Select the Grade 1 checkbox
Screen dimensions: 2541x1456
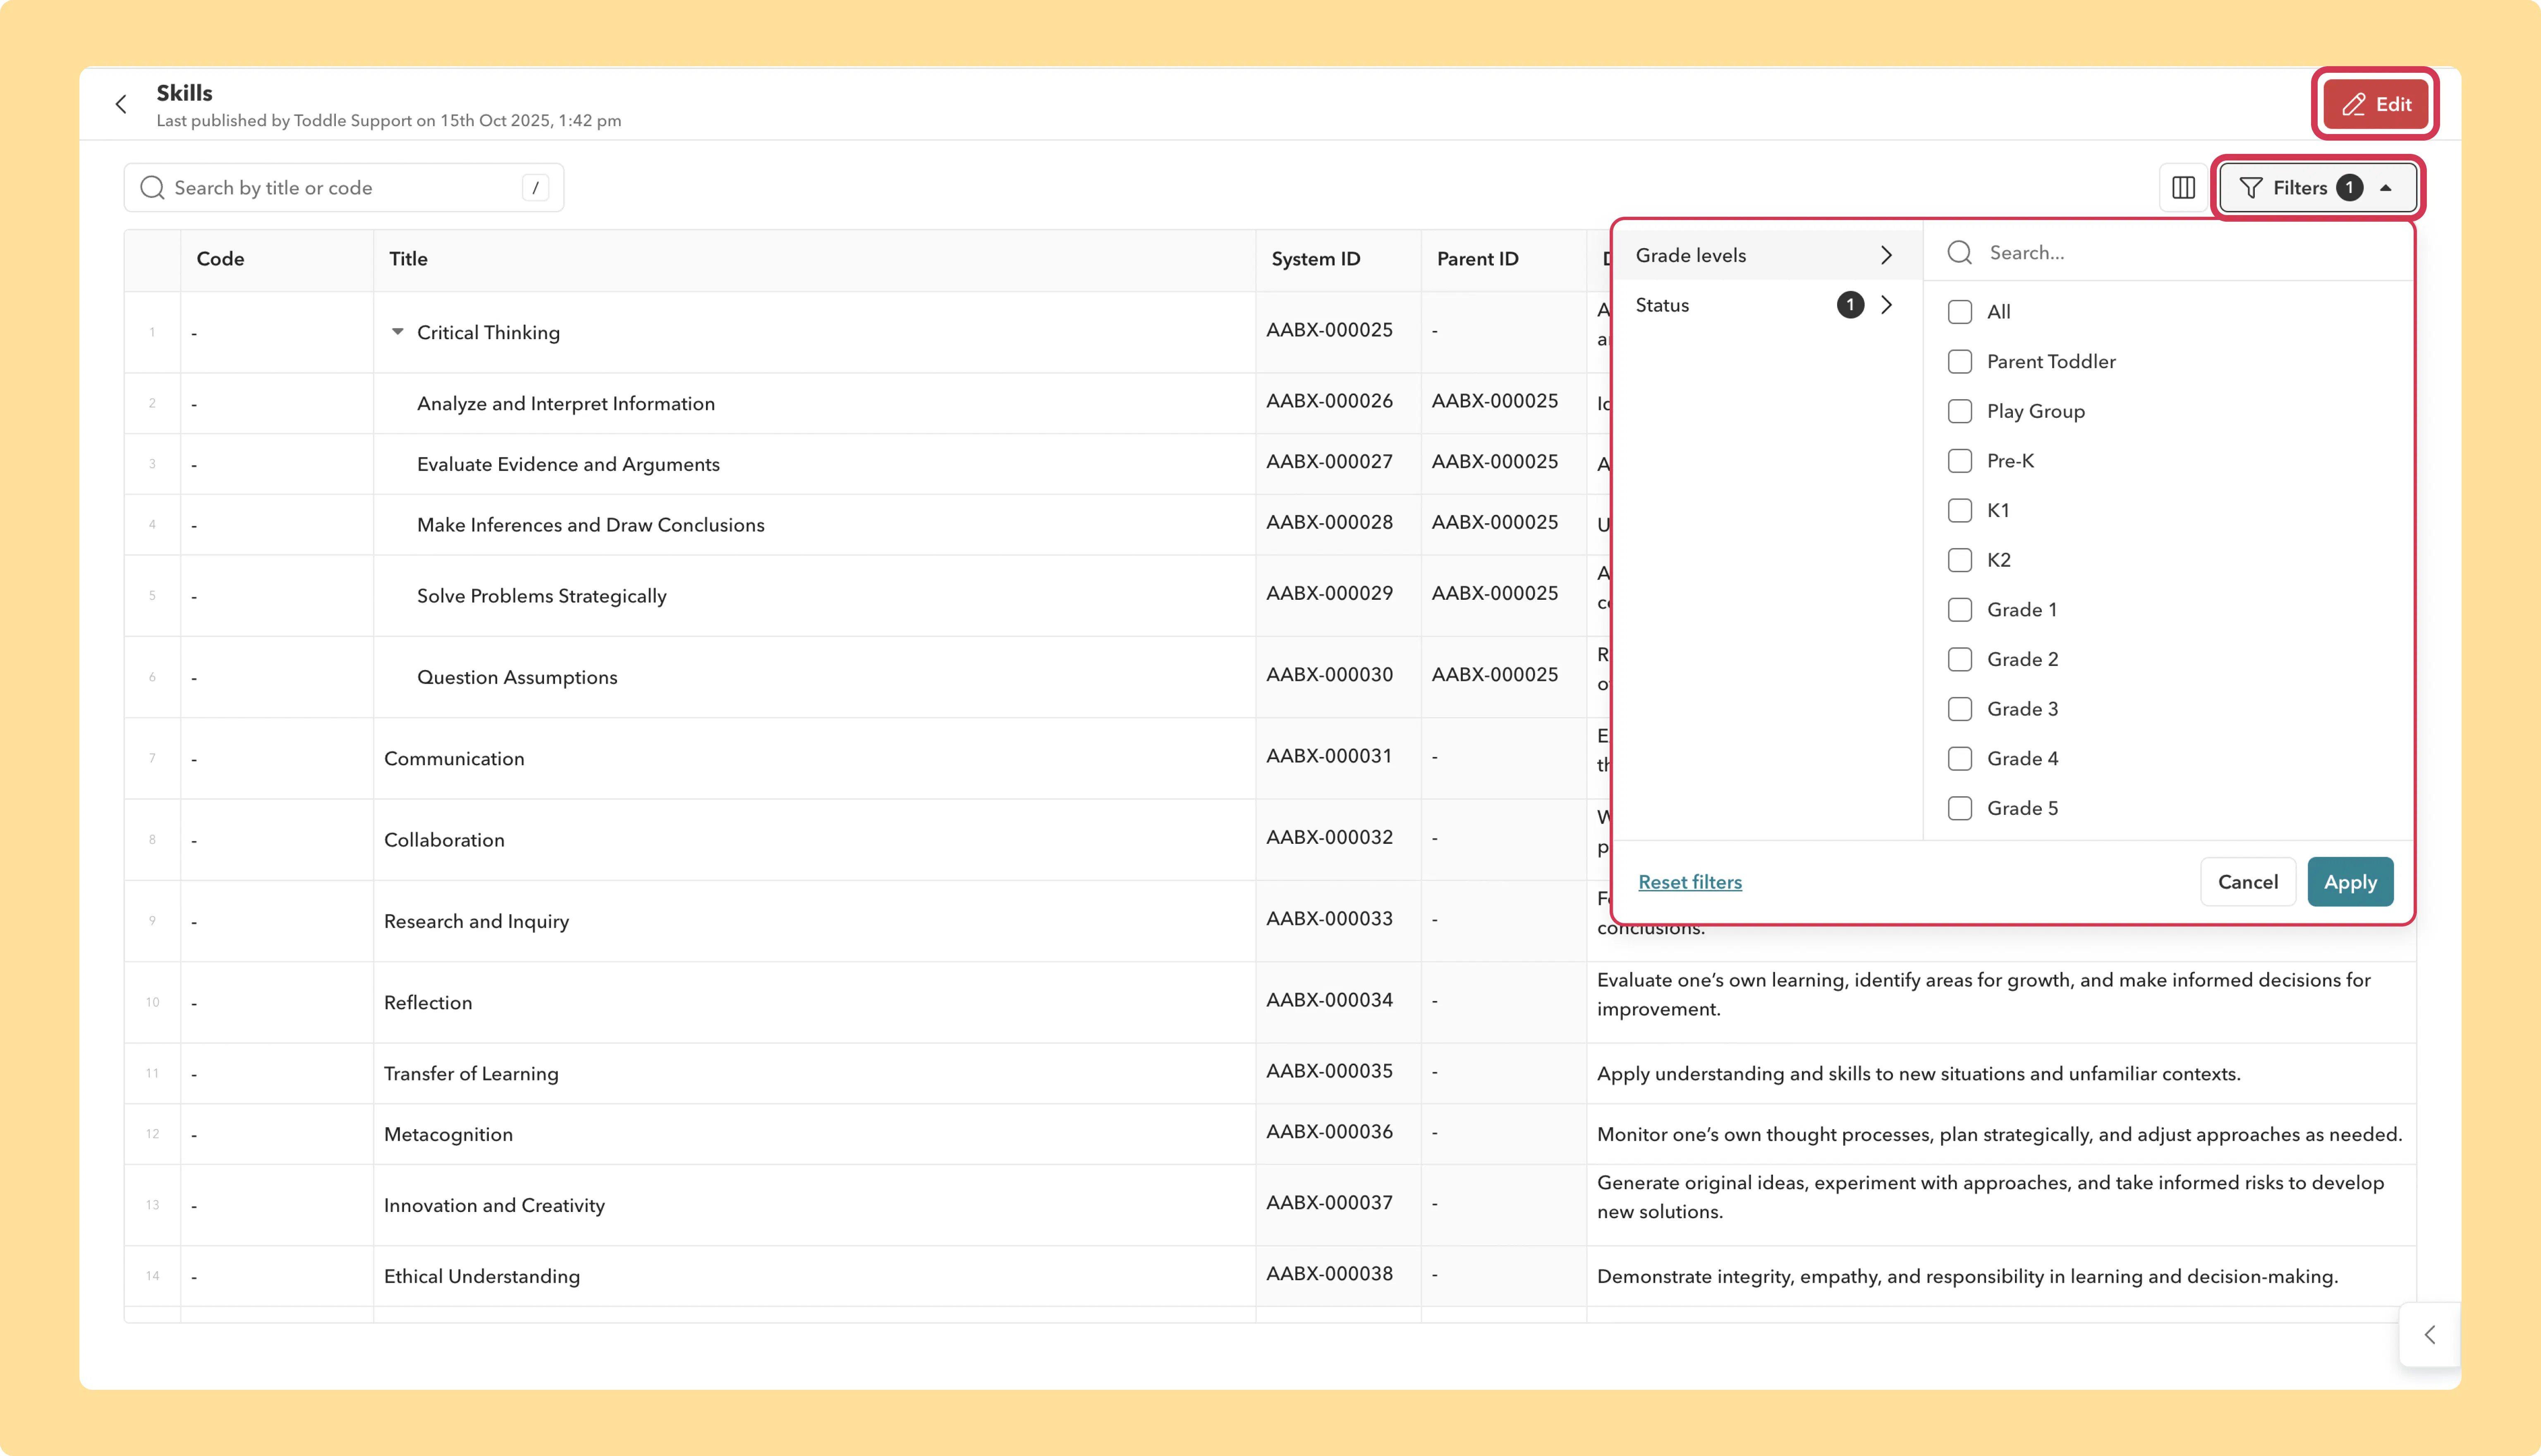click(x=1960, y=610)
